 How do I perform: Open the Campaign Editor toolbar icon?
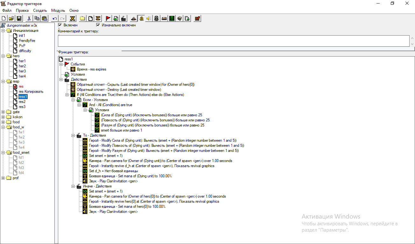pyautogui.click(x=164, y=18)
